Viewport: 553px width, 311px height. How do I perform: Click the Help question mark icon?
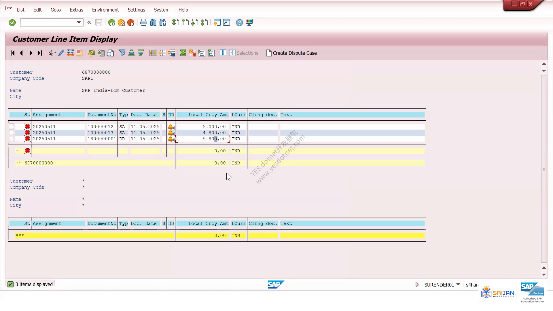239,22
